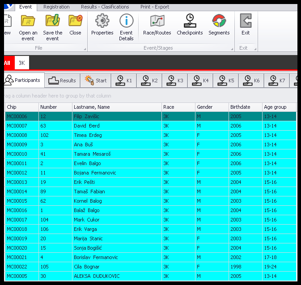Image resolution: width=301 pixels, height=285 pixels.
Task: Open the Event Details info icon
Action: tap(127, 21)
